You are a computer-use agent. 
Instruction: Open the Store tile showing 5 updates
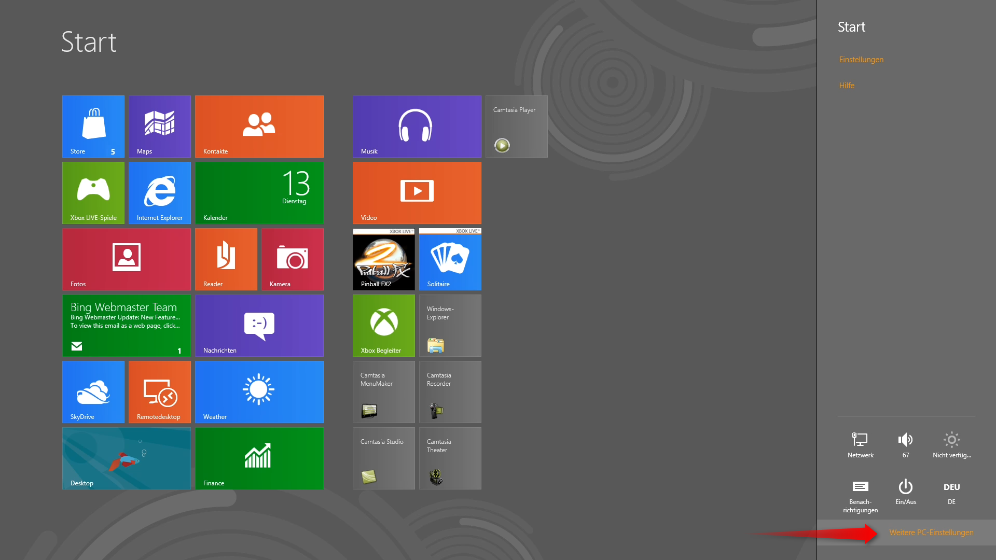pyautogui.click(x=93, y=126)
